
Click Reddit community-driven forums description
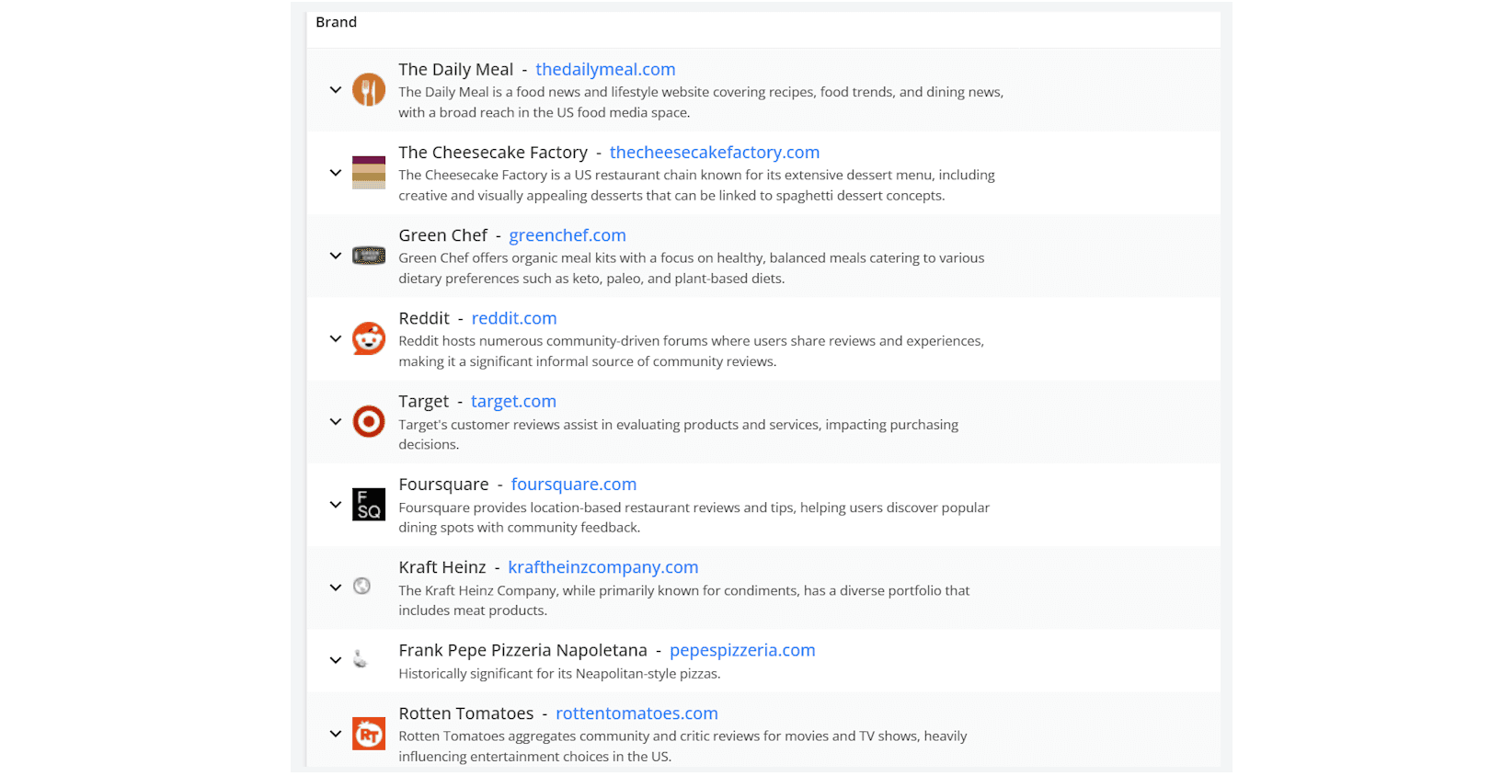(x=692, y=350)
